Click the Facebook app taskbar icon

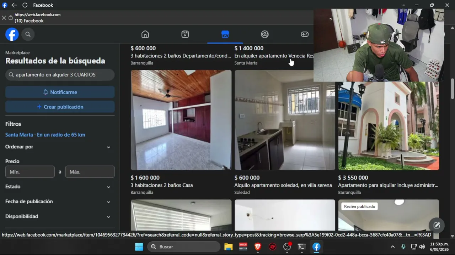click(x=316, y=247)
